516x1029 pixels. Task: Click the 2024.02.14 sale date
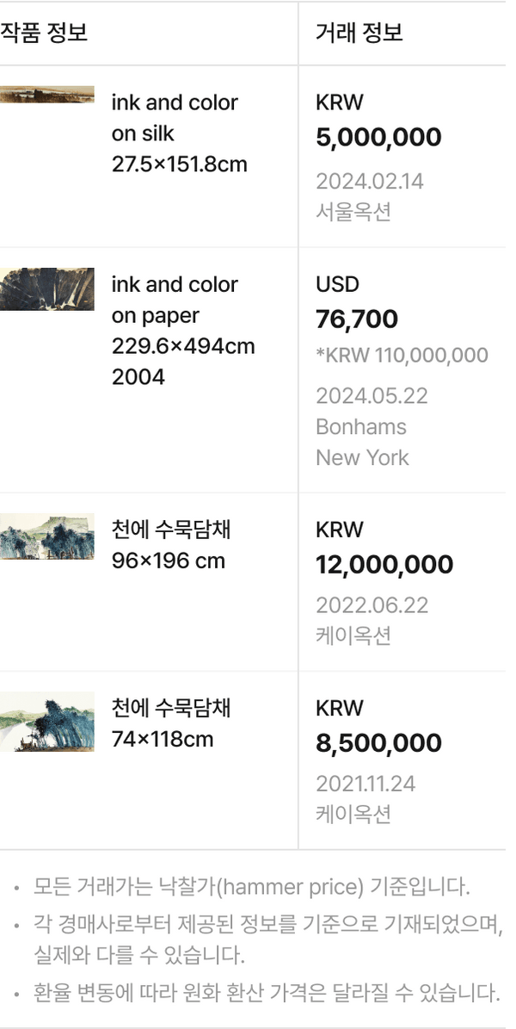370,182
